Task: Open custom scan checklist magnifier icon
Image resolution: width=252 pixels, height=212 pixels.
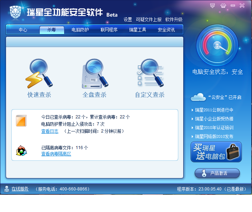Action: pyautogui.click(x=150, y=73)
